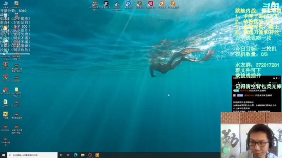Viewport: 282px width, 158px height.
Task: Select the WPS Office desktop shortcut
Action: coord(6,91)
